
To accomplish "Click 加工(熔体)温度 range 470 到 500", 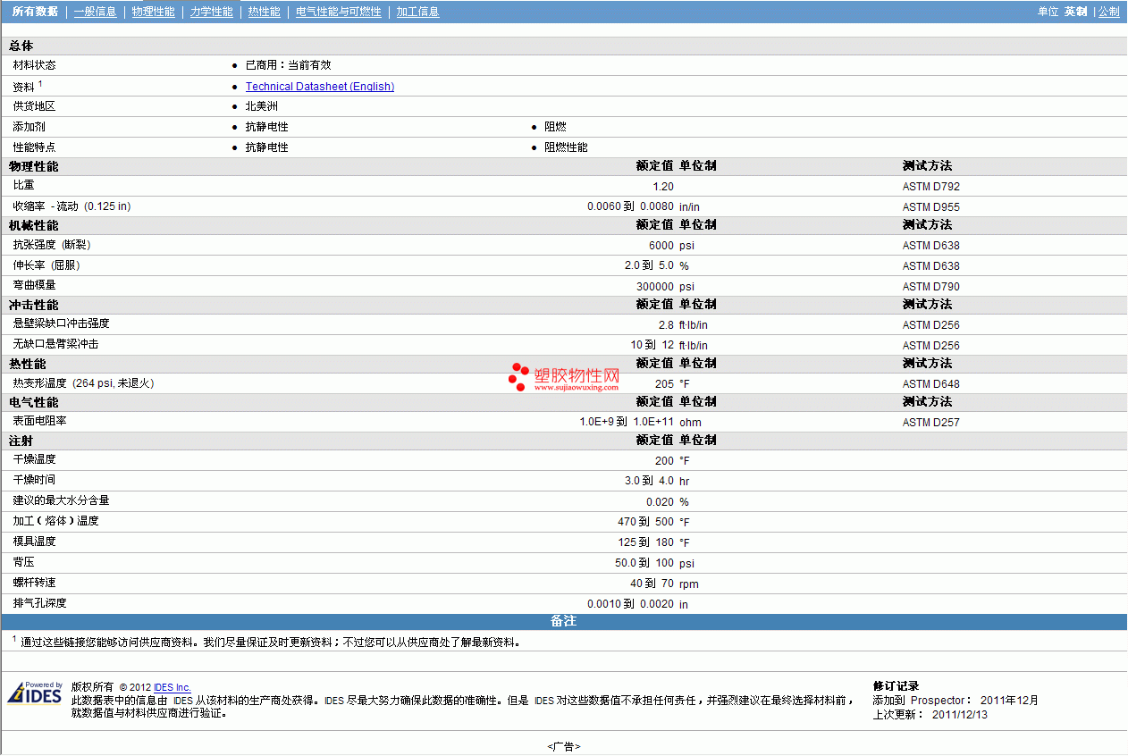I will coord(646,523).
